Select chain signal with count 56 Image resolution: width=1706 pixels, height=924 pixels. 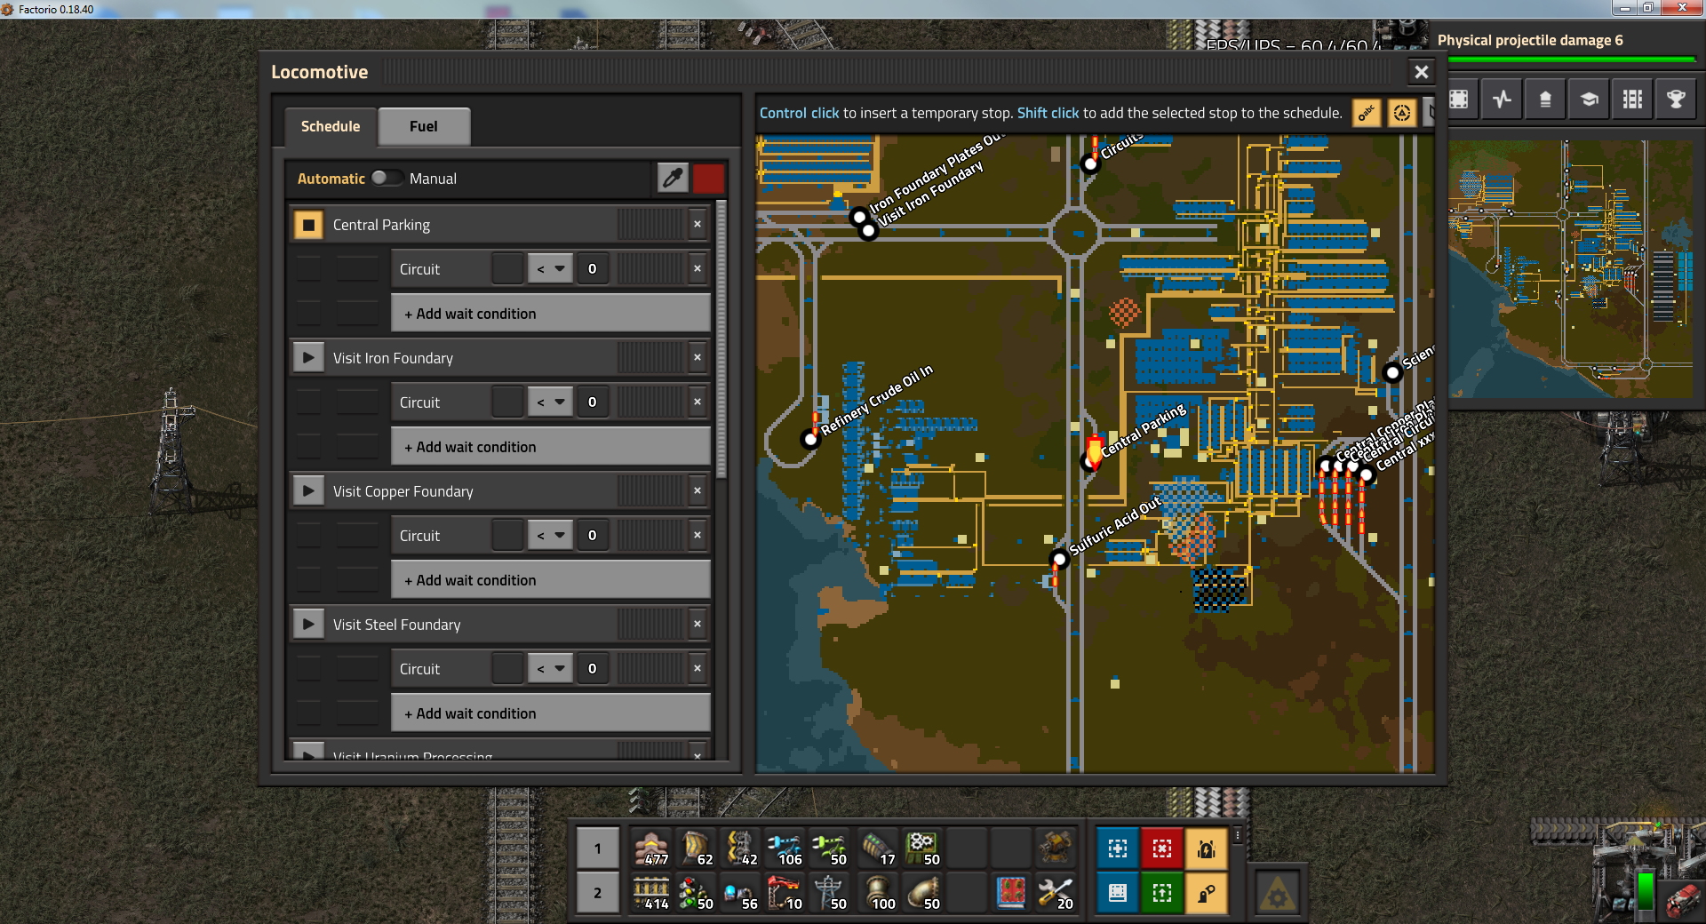click(x=741, y=893)
